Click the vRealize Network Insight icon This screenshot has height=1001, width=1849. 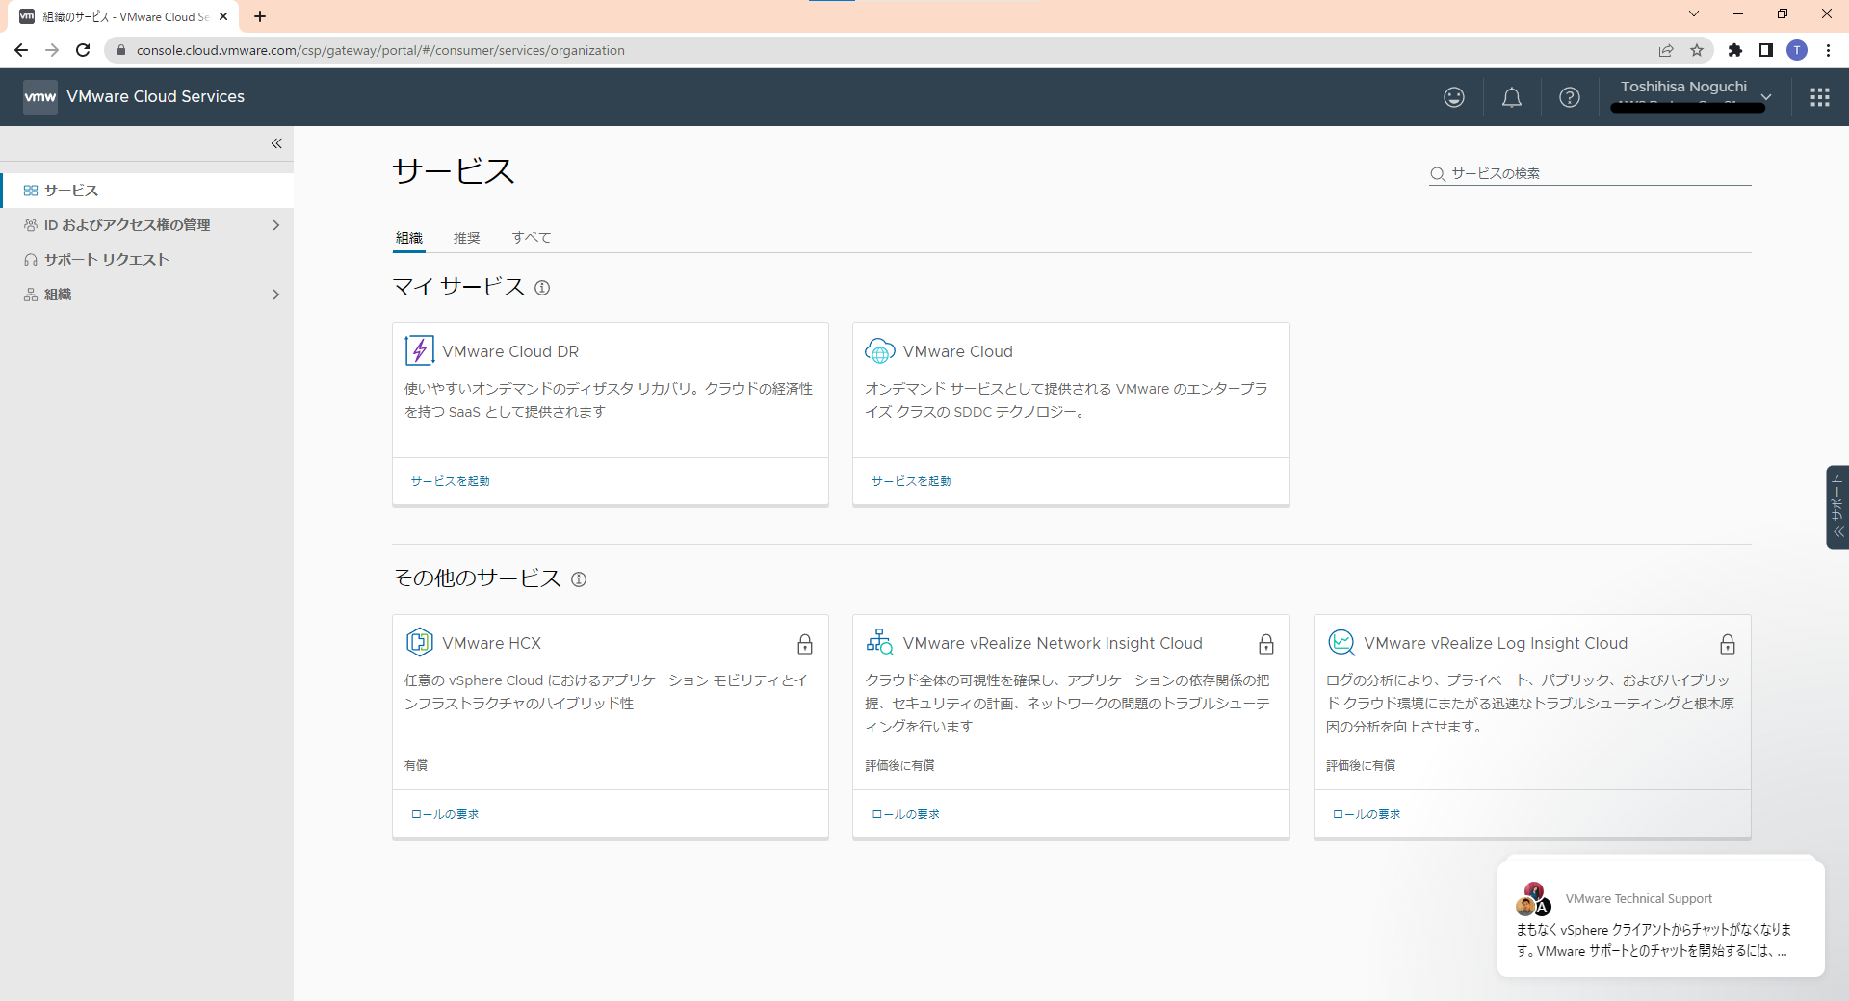click(880, 642)
